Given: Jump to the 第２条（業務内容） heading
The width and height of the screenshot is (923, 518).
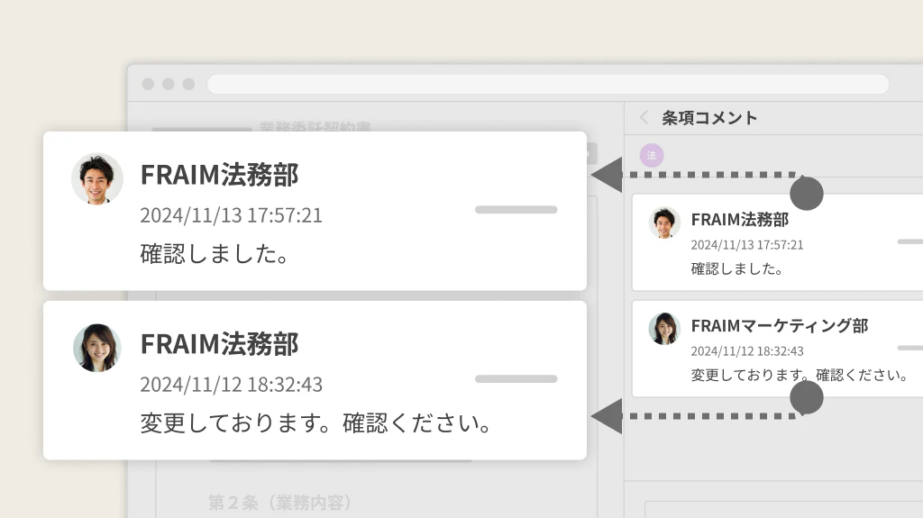Looking at the screenshot, I should (x=279, y=502).
